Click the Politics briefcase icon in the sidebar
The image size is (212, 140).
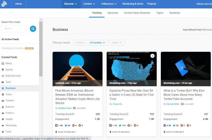3,113
